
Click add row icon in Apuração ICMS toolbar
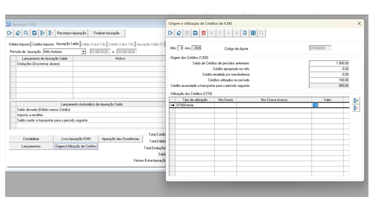(x=43, y=33)
